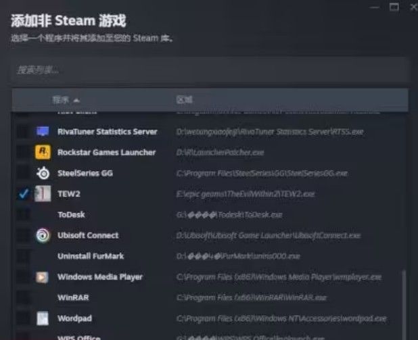Tick the Wordpad checkbox

coord(24,318)
